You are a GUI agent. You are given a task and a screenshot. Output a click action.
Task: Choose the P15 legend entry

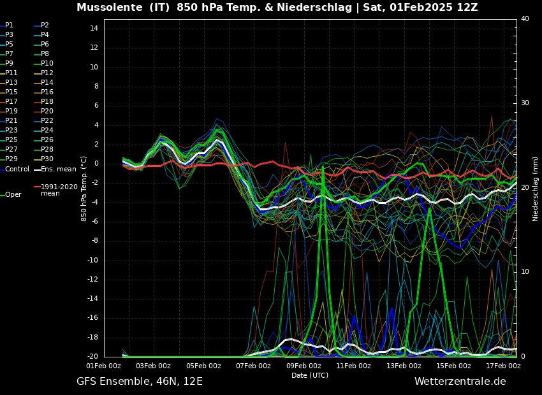[x=11, y=92]
